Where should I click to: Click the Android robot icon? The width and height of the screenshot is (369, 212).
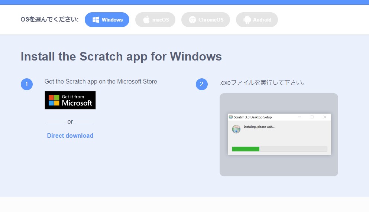(247, 20)
